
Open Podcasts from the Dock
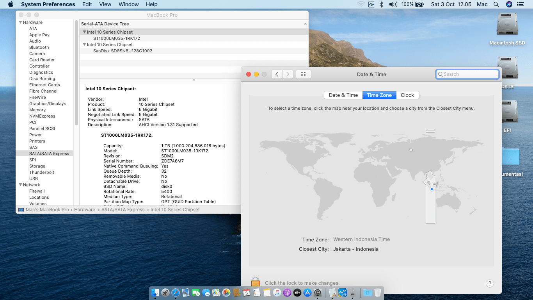click(x=287, y=292)
